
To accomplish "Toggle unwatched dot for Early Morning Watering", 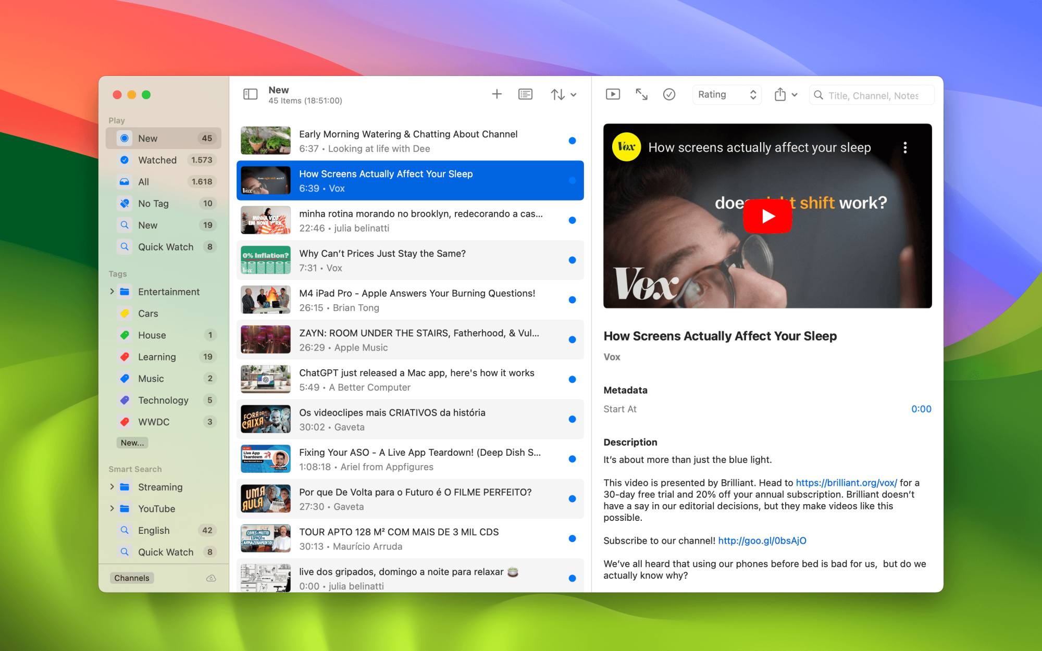I will pos(572,141).
